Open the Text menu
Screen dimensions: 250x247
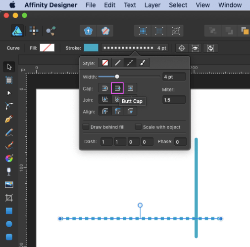click(130, 5)
